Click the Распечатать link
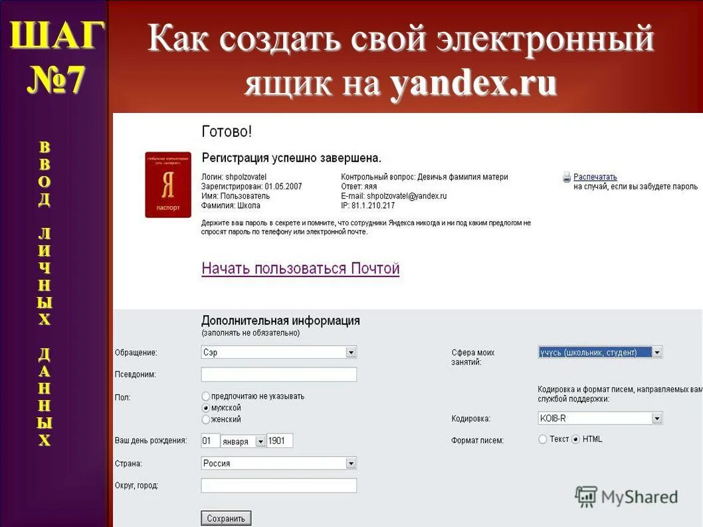 pos(595,177)
